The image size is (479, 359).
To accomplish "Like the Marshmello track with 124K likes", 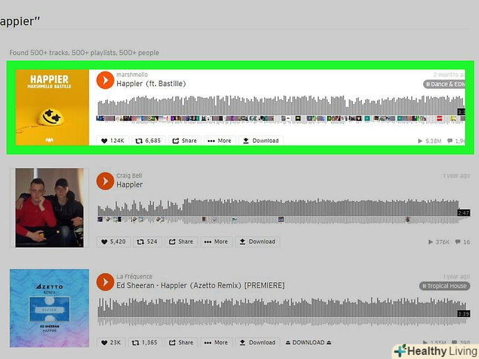I will pos(113,141).
